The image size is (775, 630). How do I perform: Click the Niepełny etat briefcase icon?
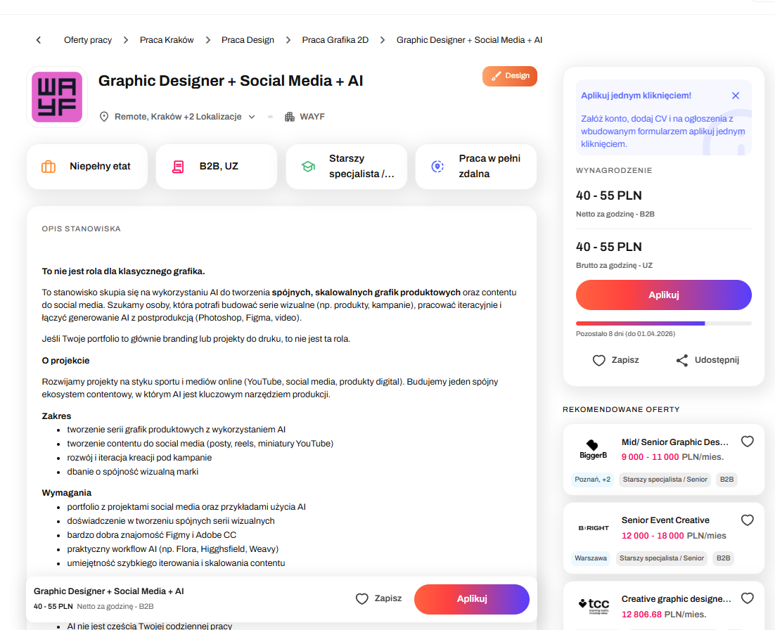[x=49, y=167]
